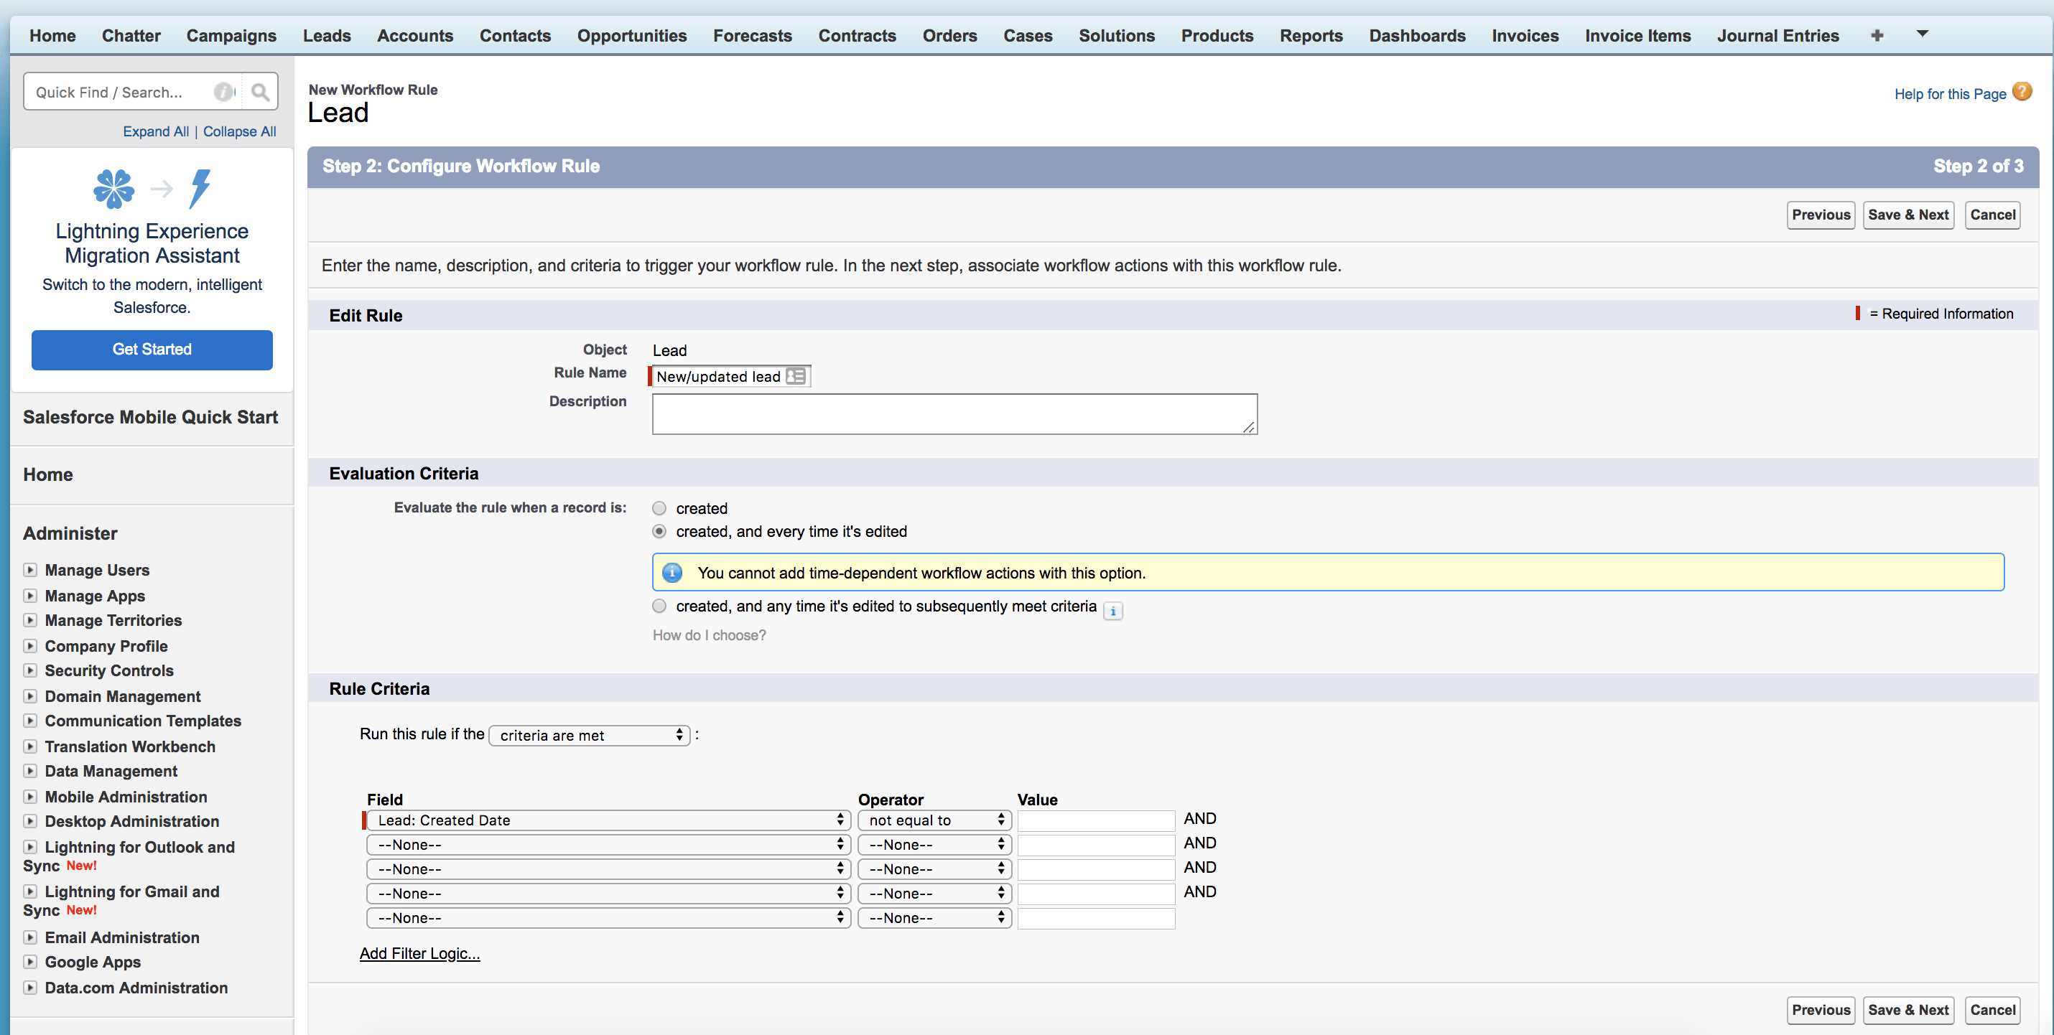Switch to the Reports tab

[1311, 36]
